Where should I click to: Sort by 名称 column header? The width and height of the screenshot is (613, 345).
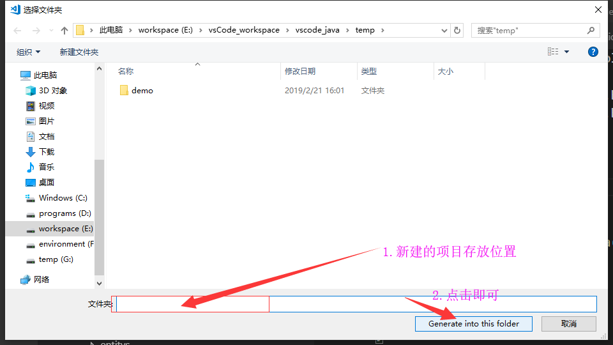(126, 71)
